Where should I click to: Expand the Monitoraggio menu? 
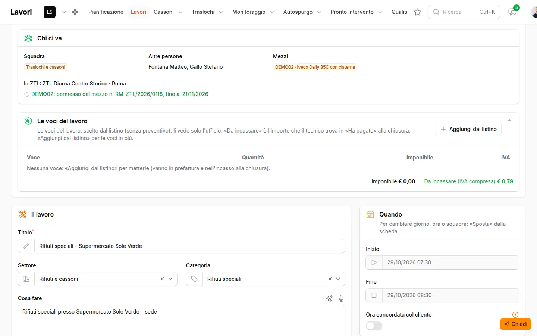coord(253,12)
